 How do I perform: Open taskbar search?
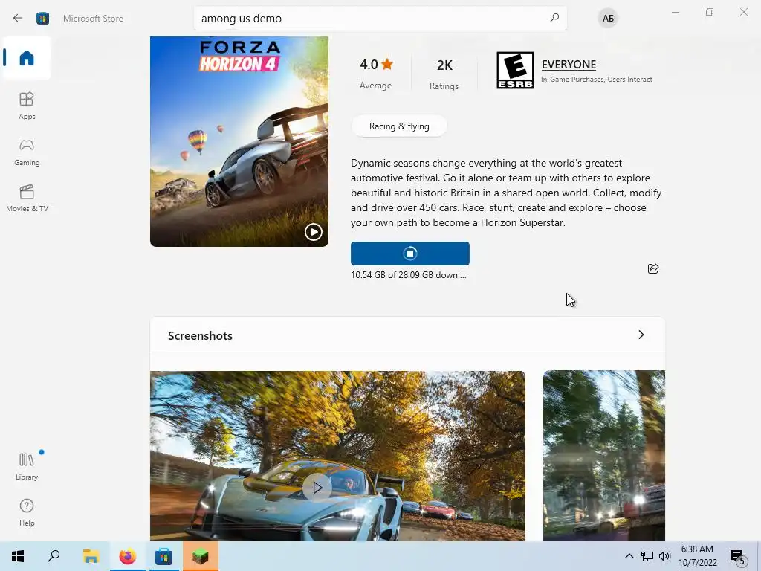(x=54, y=556)
